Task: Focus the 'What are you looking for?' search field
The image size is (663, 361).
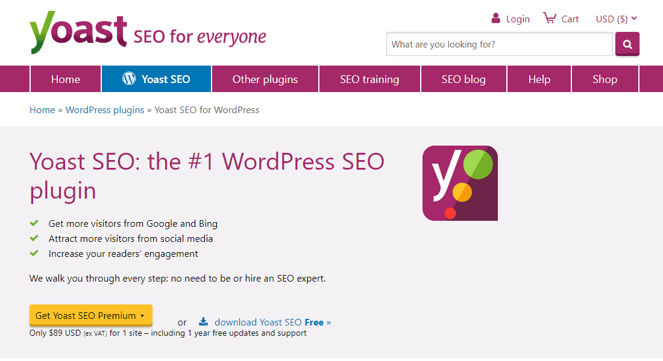Action: pos(500,44)
